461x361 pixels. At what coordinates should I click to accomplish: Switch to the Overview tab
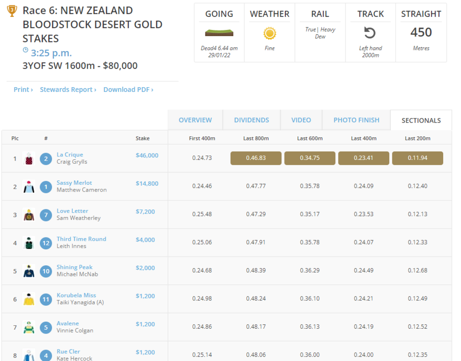click(x=195, y=120)
